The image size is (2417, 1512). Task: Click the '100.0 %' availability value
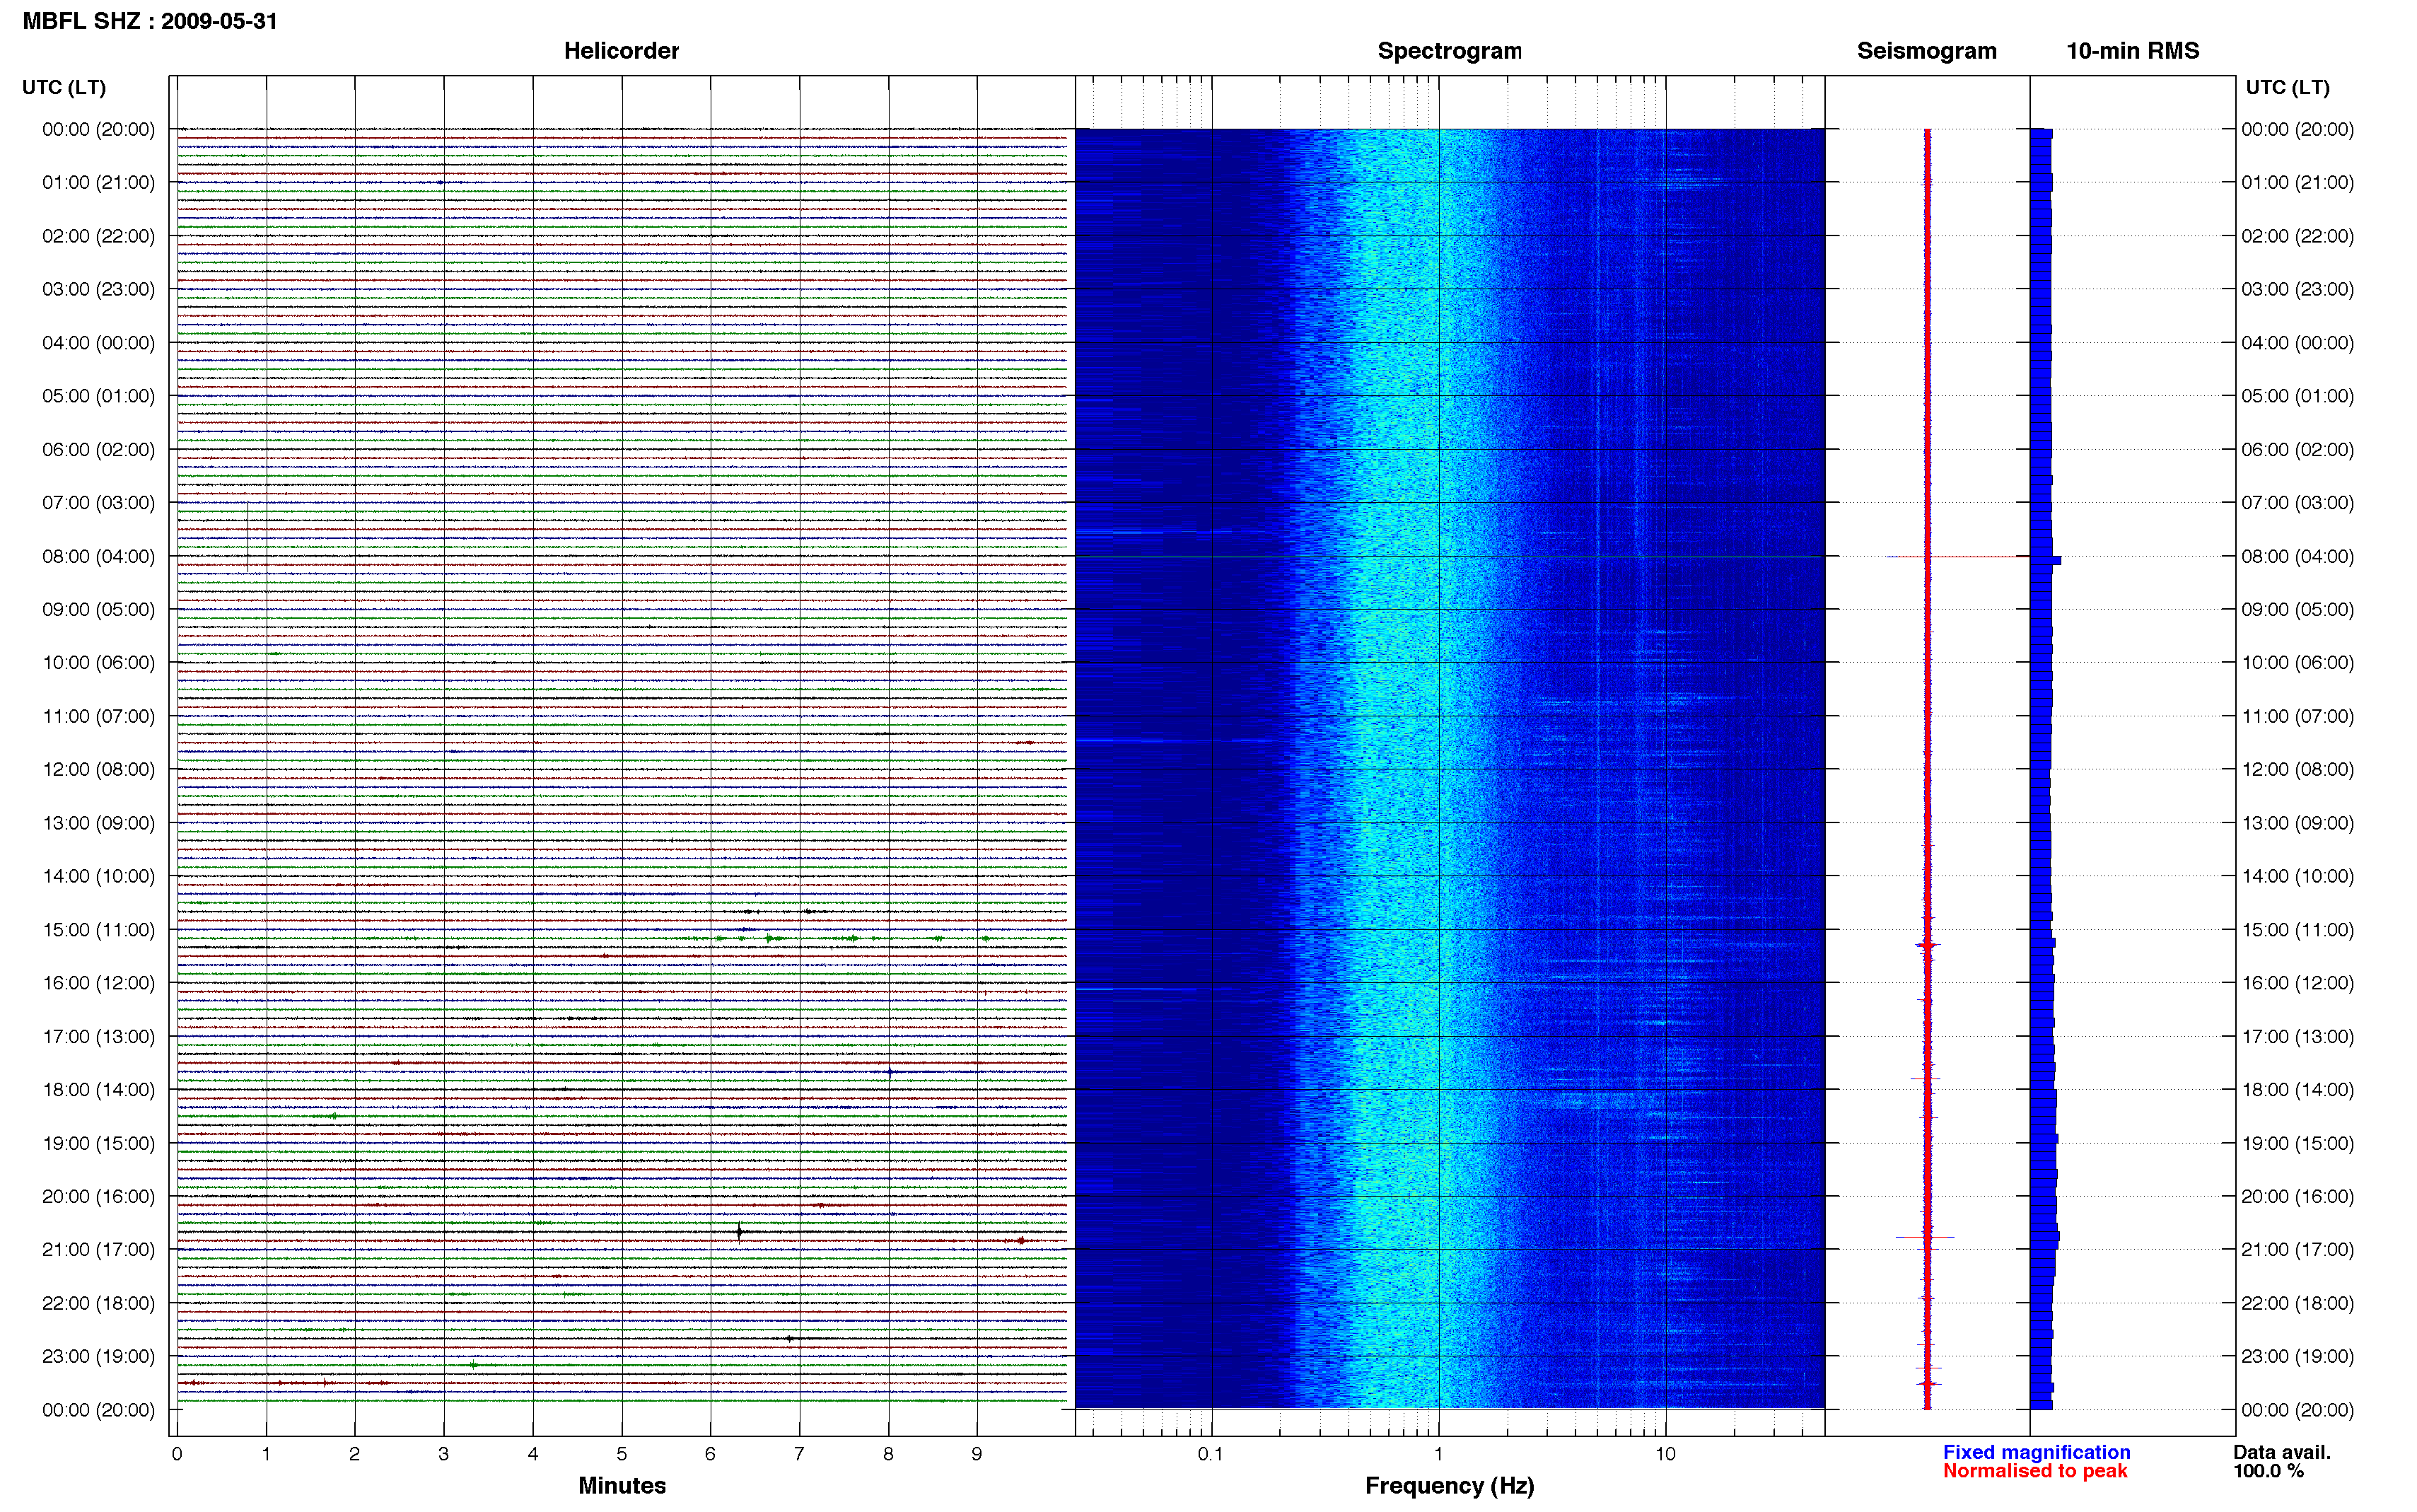2268,1471
